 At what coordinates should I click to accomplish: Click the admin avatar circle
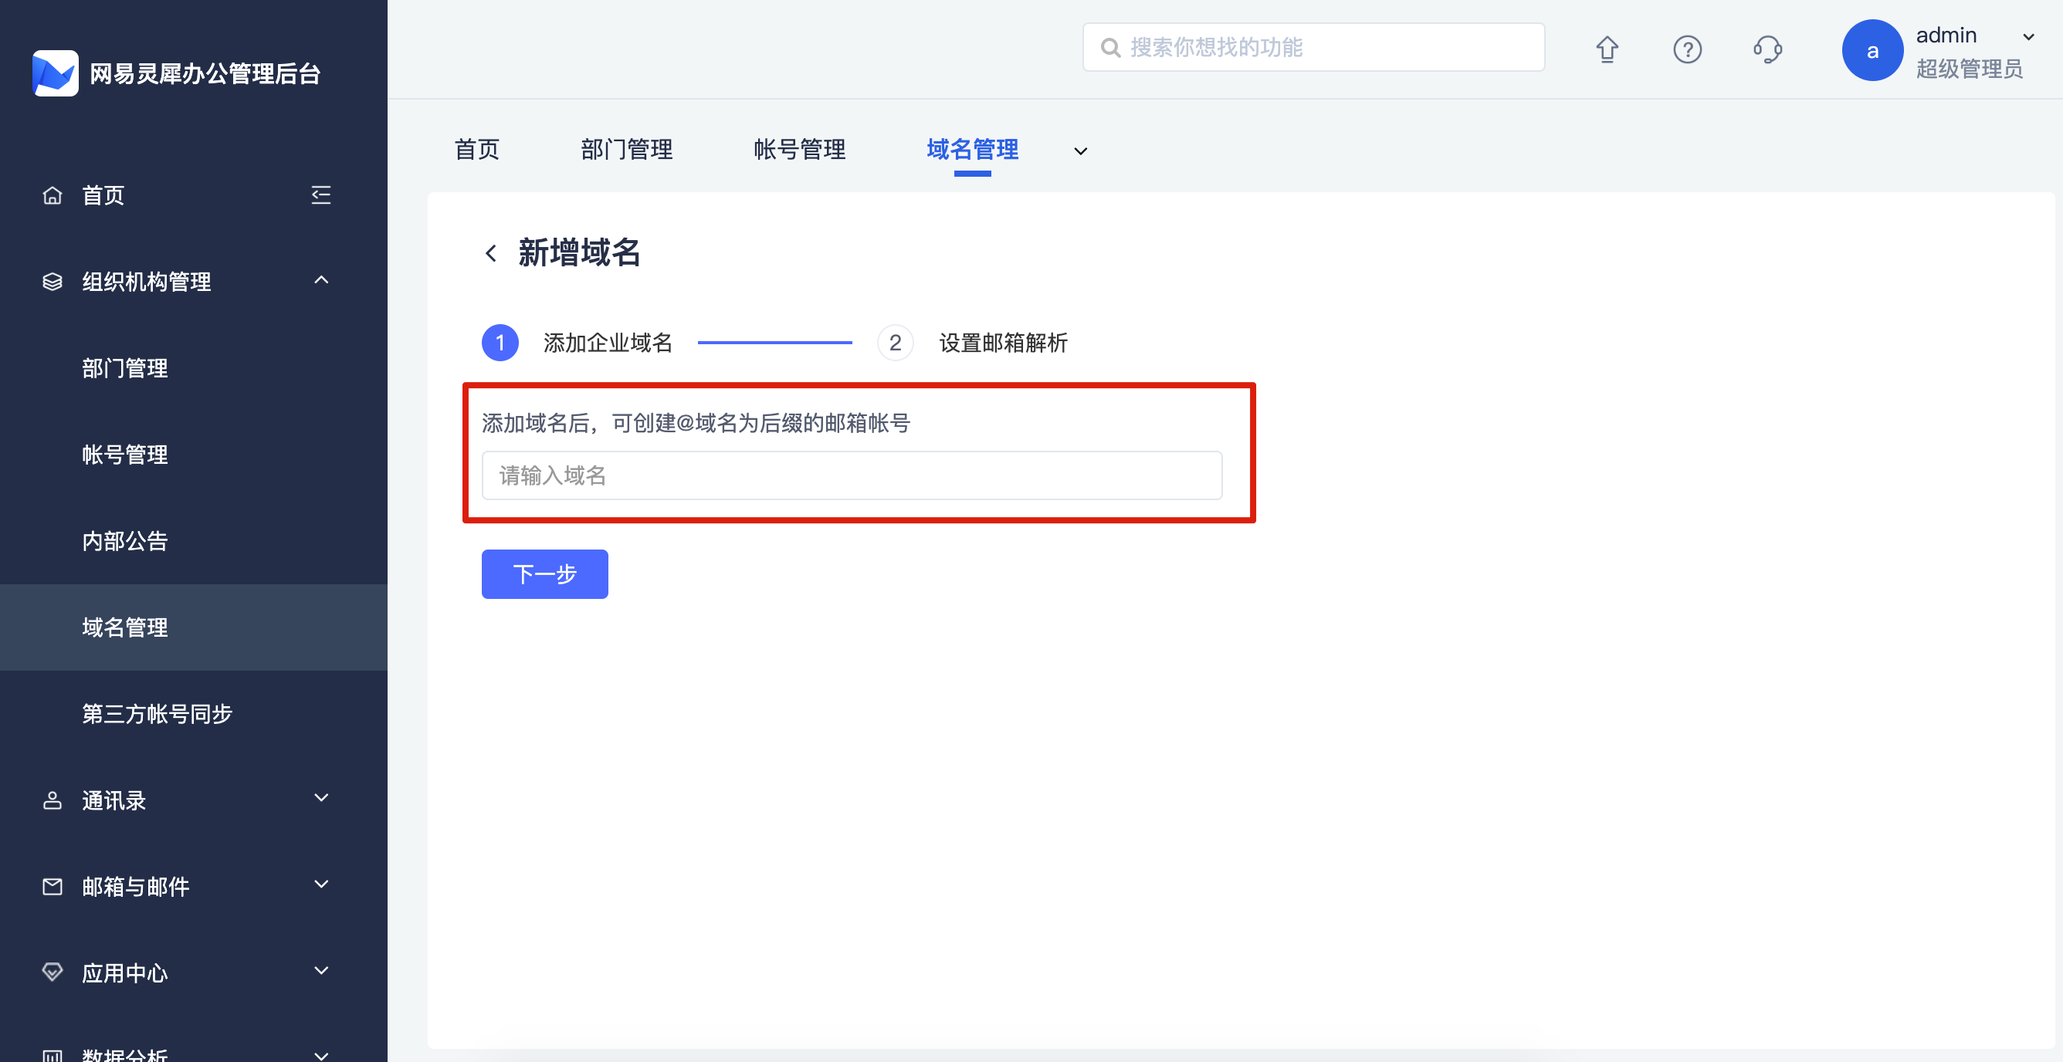pyautogui.click(x=1872, y=51)
